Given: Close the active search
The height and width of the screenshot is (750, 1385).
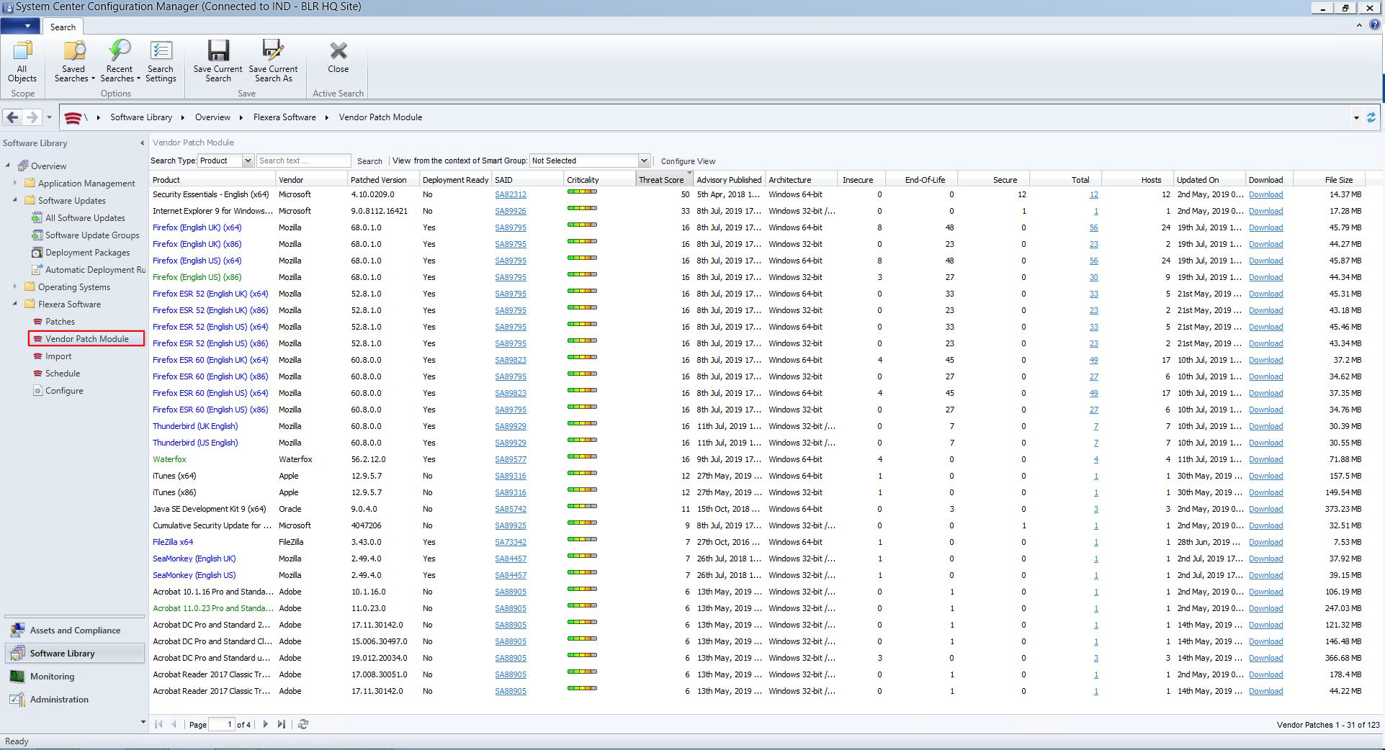Looking at the screenshot, I should pyautogui.click(x=338, y=58).
